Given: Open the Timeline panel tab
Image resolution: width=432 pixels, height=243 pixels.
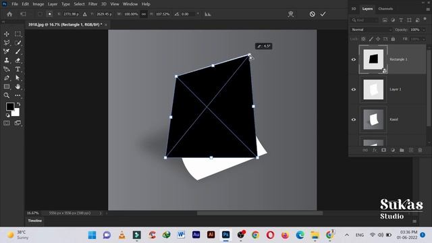Looking at the screenshot, I should click(34, 221).
